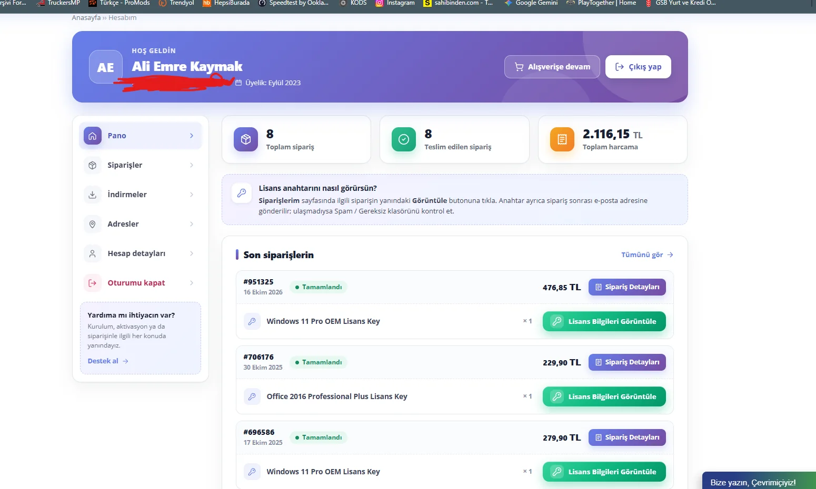The width and height of the screenshot is (816, 489).
Task: Click the Tamamlandı status badge on order #706176
Action: click(x=319, y=362)
